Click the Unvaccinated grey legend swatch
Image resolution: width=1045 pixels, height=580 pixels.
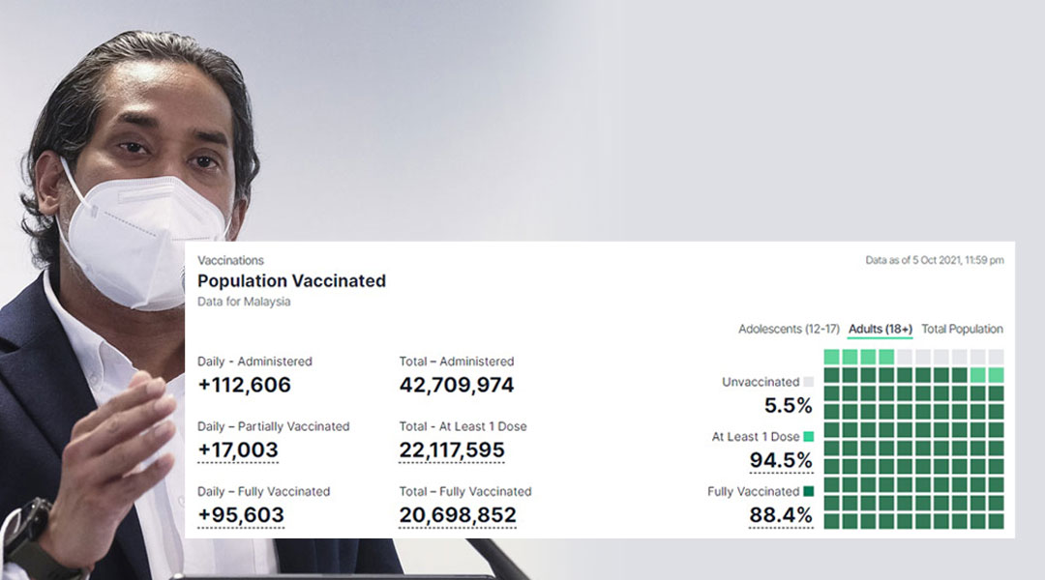tap(808, 382)
